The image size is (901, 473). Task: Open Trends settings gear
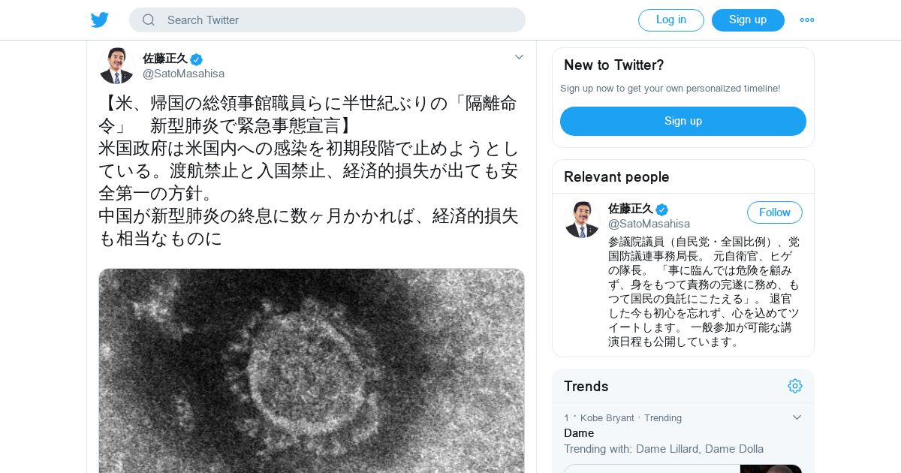pos(795,386)
